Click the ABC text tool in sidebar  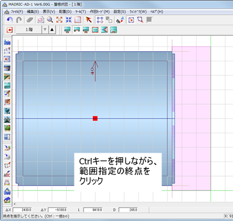(7, 174)
